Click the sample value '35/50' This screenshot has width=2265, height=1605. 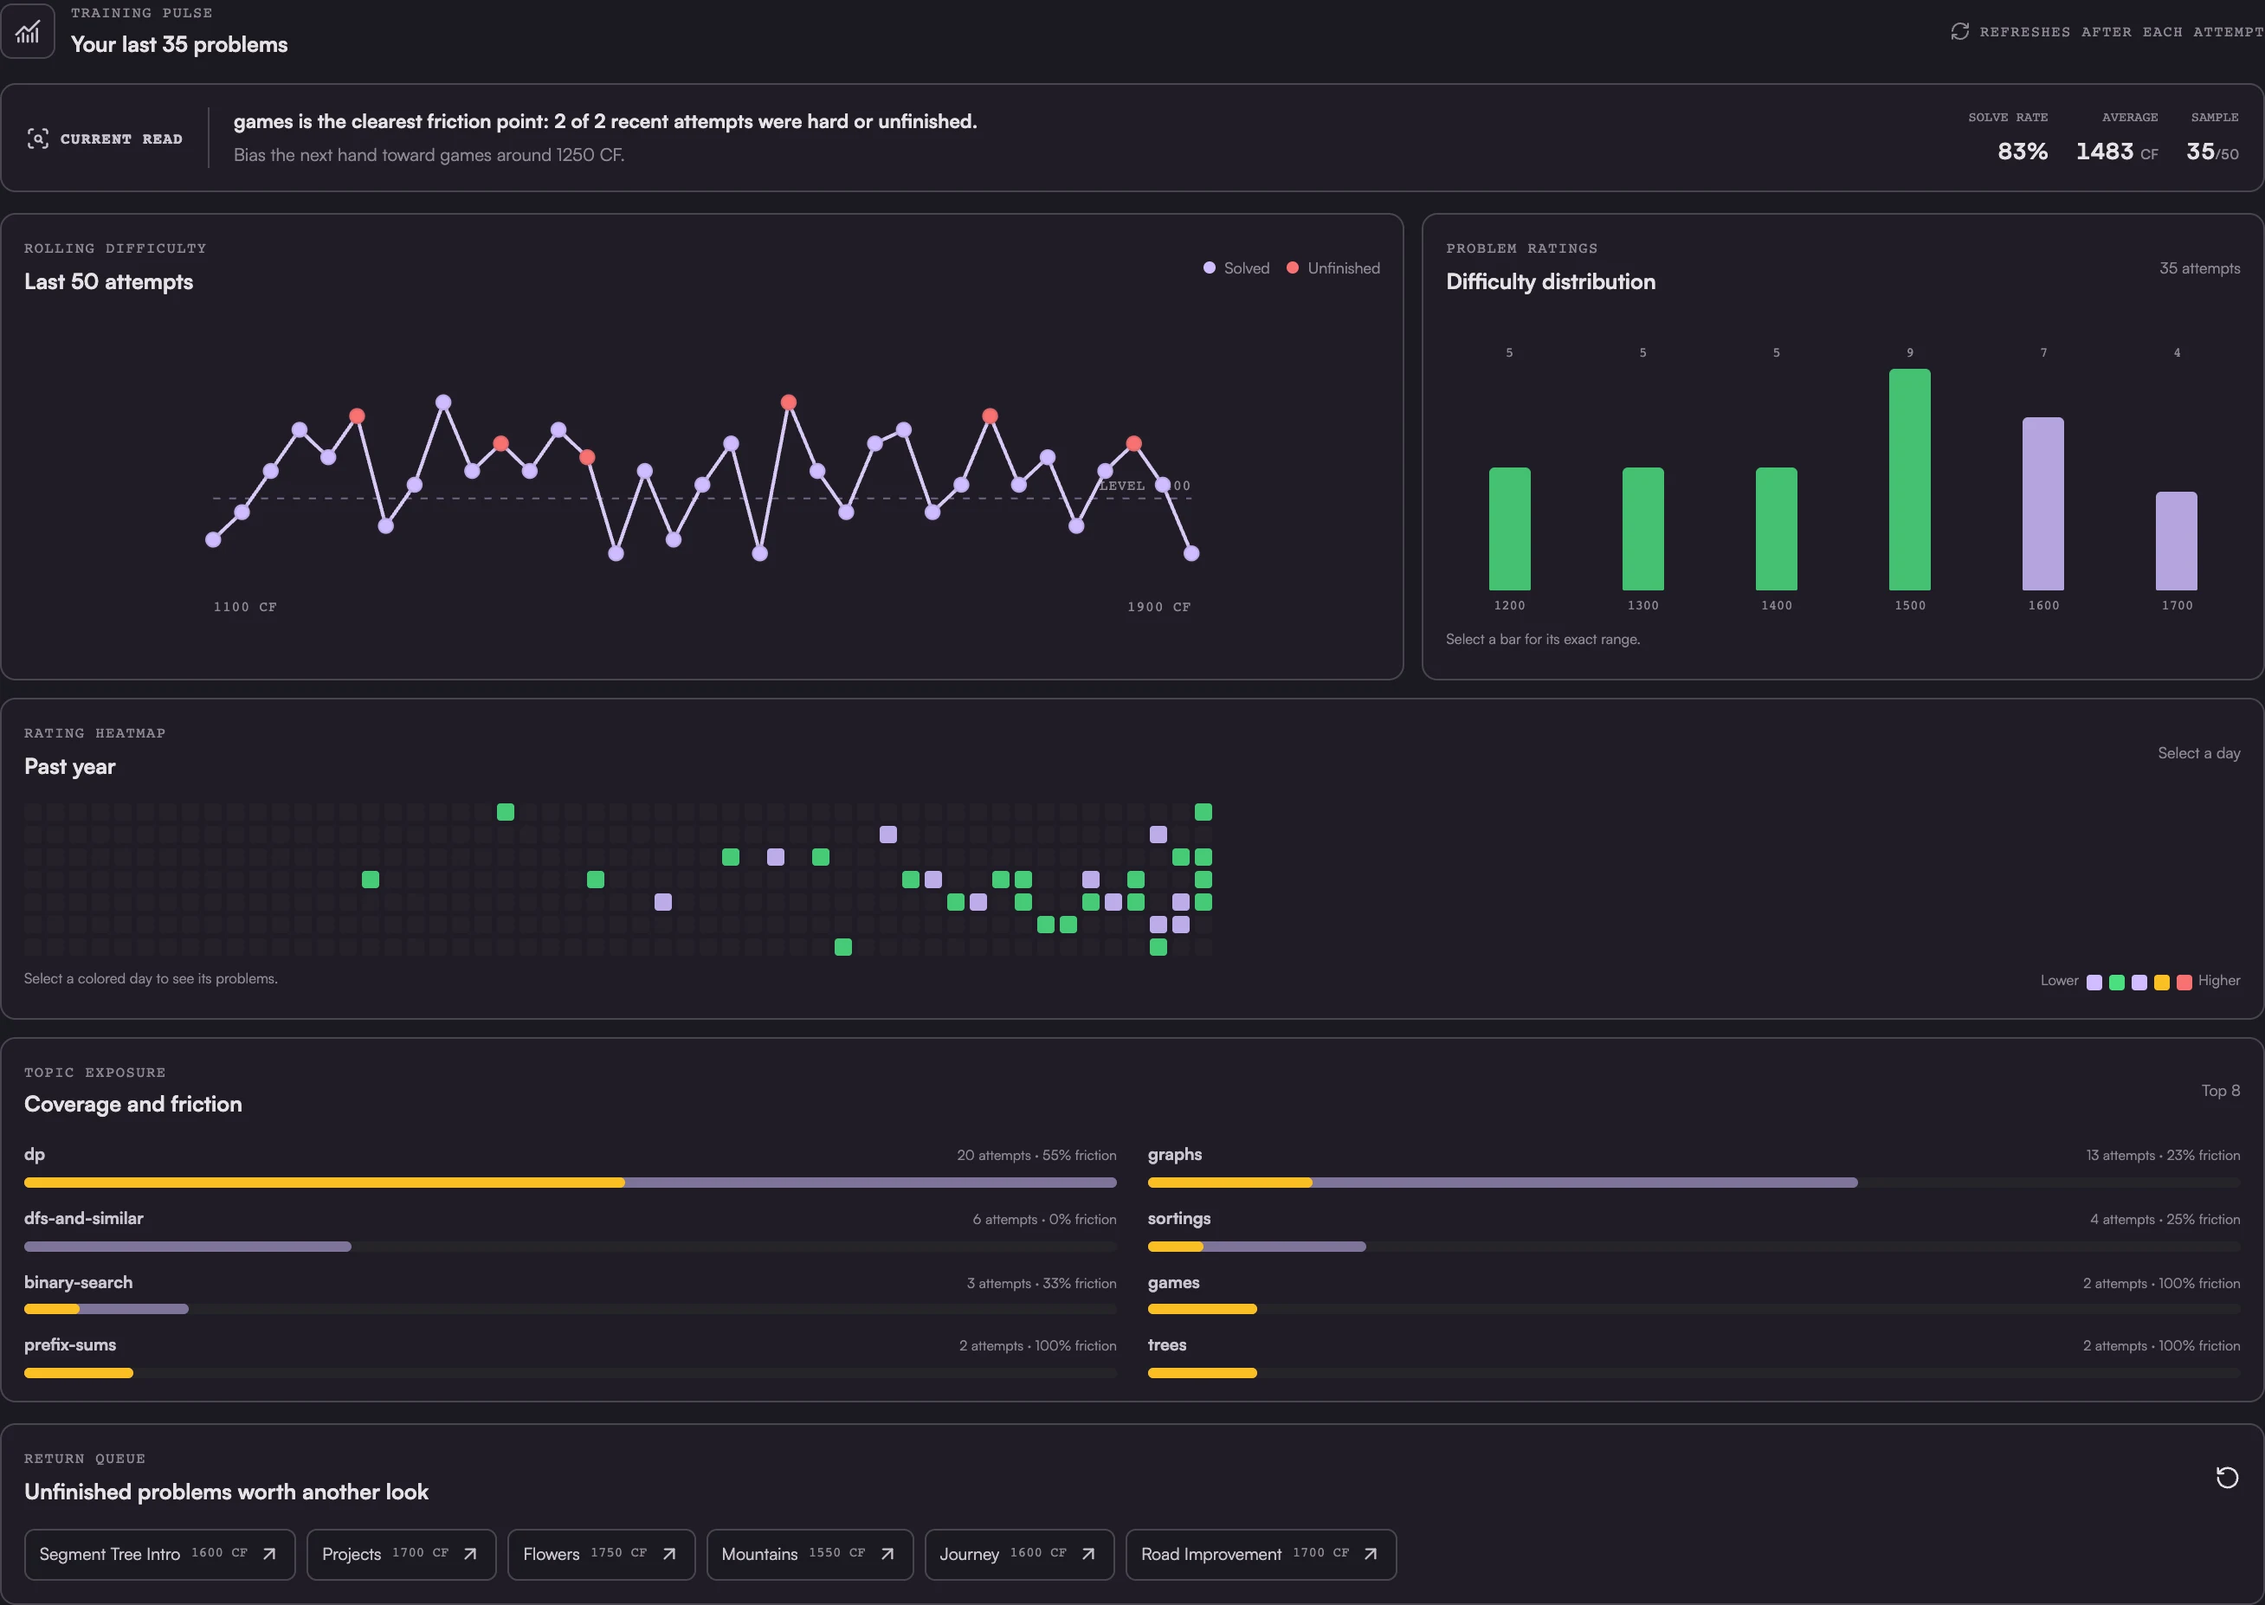2213,151
